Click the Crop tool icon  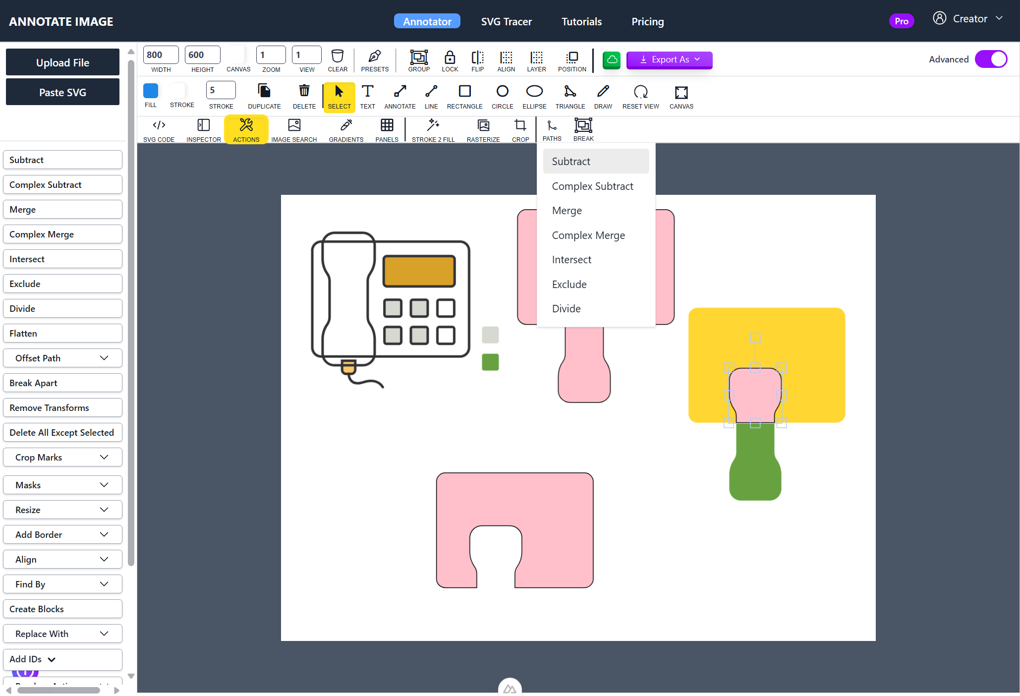pos(520,125)
